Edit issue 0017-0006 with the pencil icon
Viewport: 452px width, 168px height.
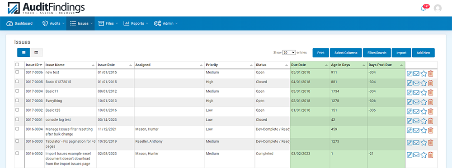[410, 74]
